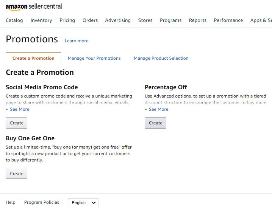Screen dimensions: 272x211
Task: Open the Pricing menu
Action: pos(67,20)
